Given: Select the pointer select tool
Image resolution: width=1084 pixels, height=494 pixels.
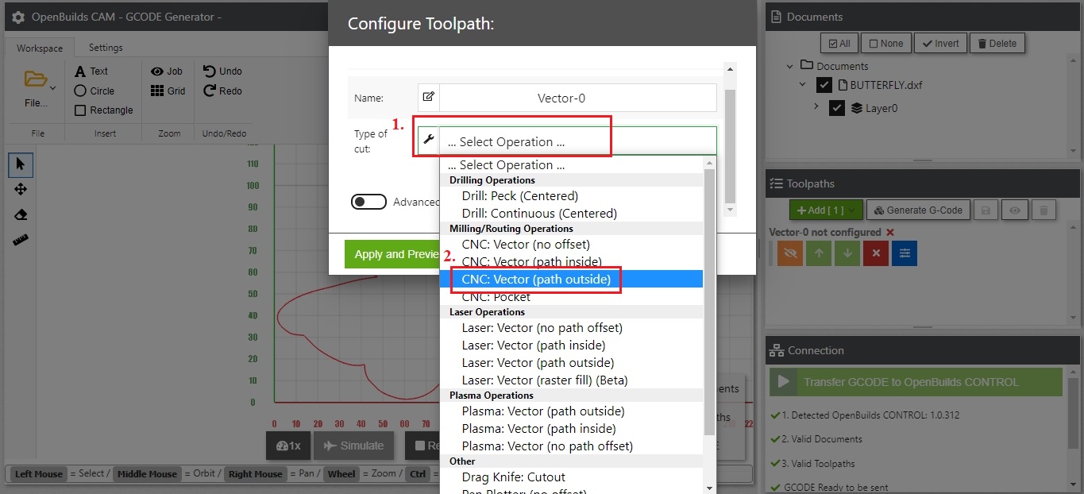Looking at the screenshot, I should point(21,165).
